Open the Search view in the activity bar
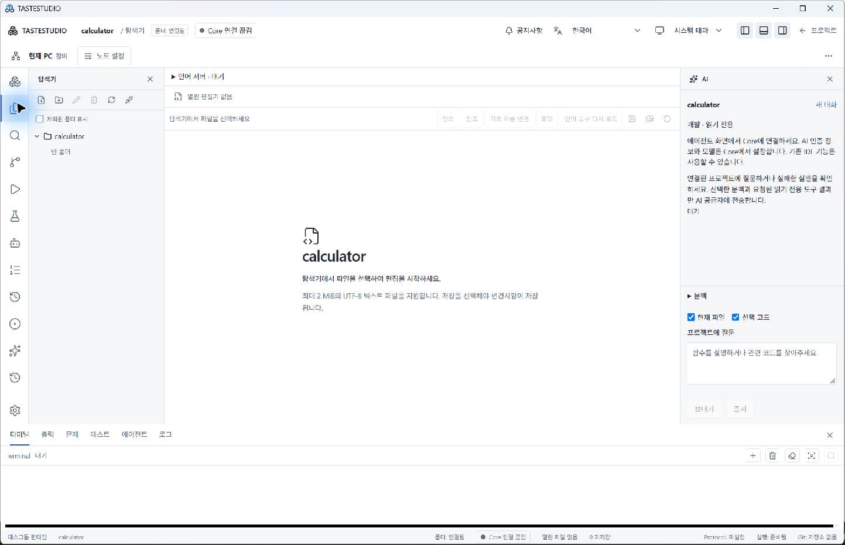 tap(15, 135)
